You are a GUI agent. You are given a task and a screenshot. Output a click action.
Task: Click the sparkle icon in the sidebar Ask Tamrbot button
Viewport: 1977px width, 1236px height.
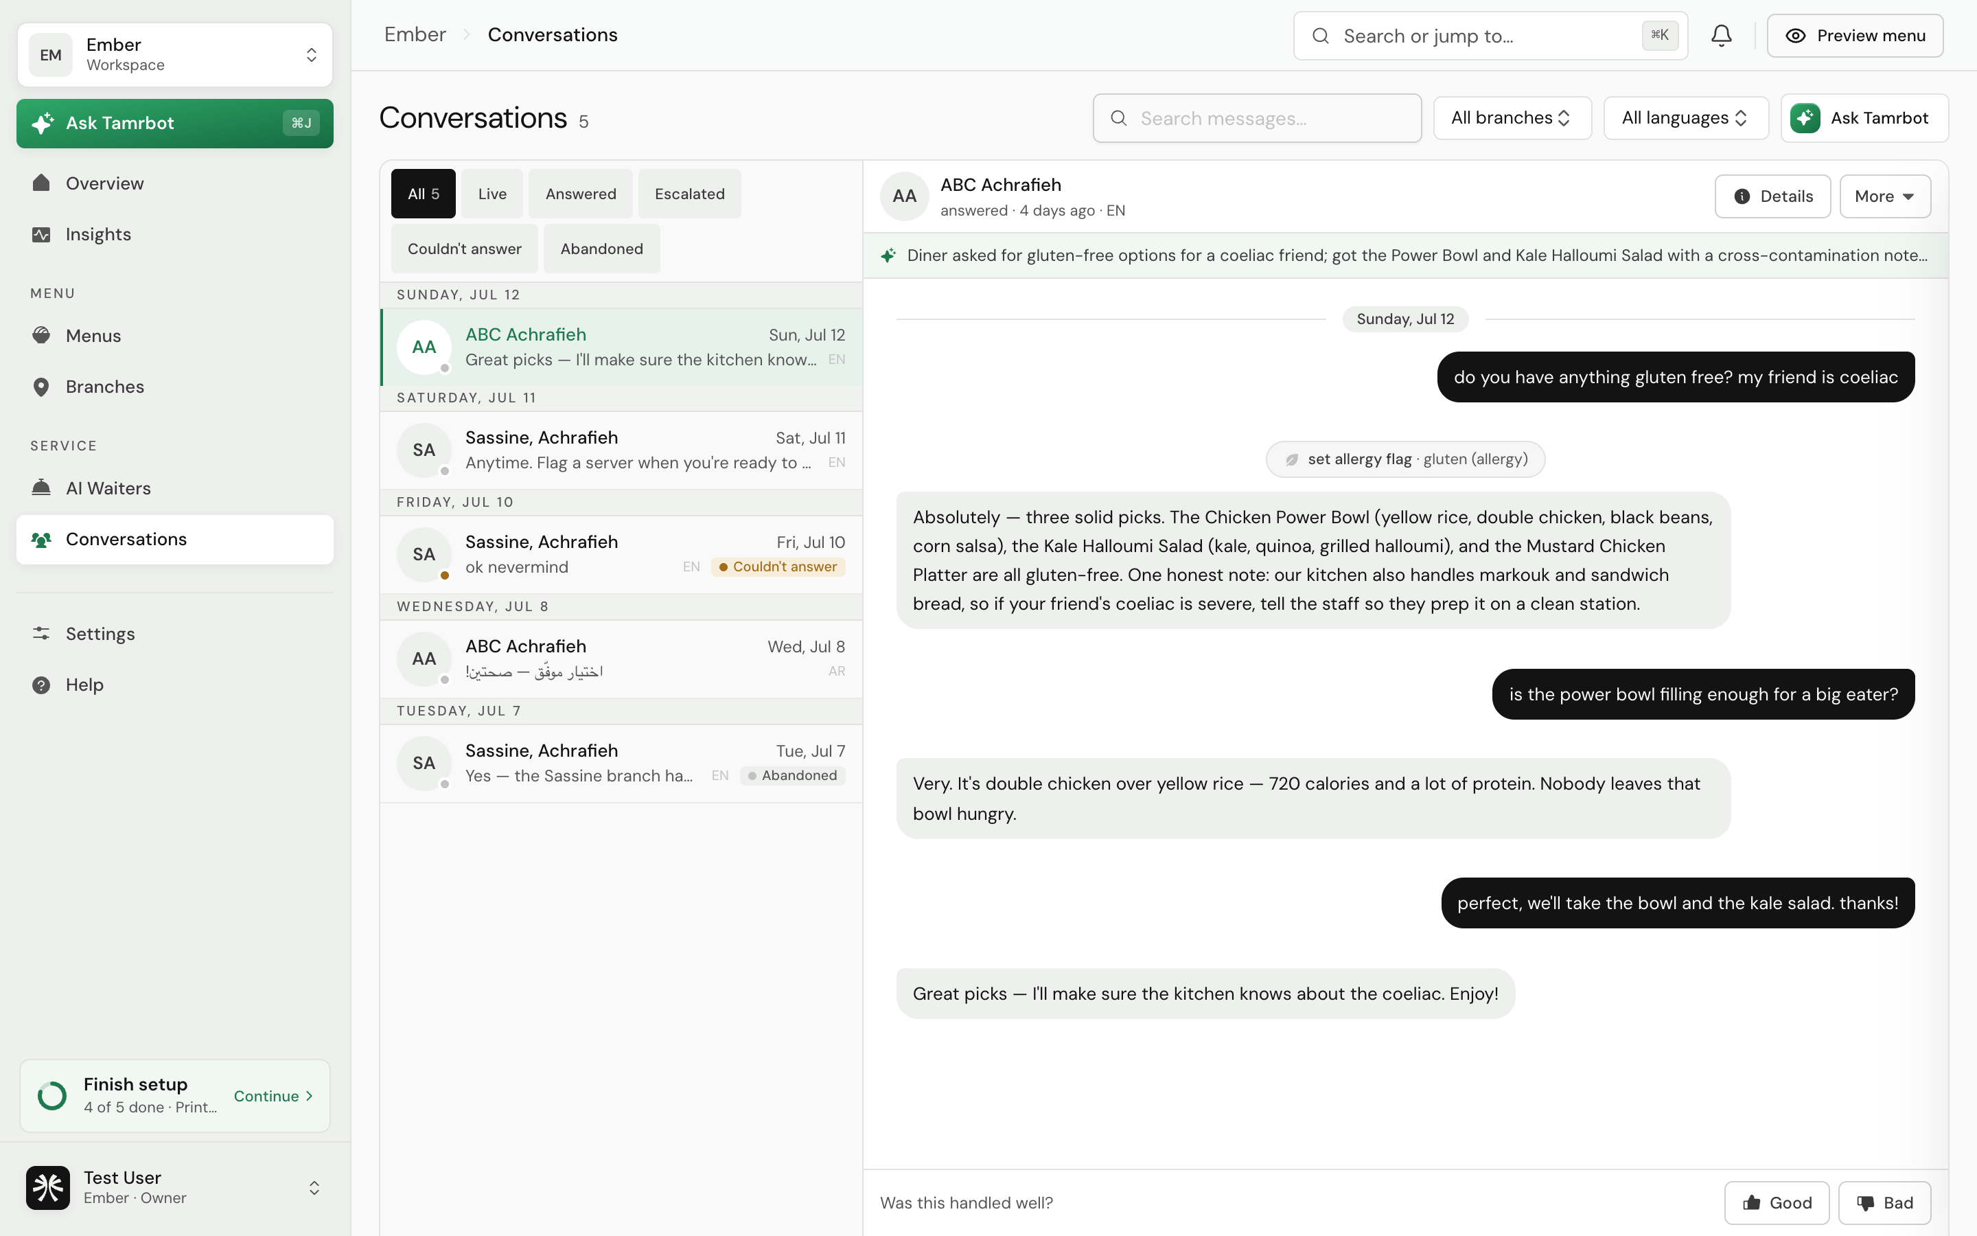click(43, 123)
